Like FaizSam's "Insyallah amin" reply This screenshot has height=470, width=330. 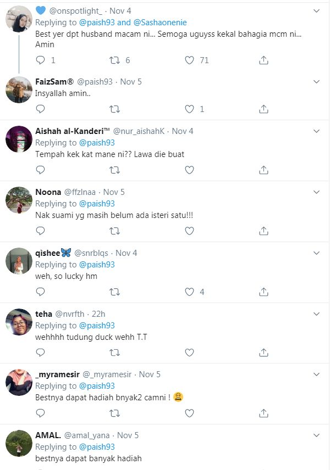(x=189, y=109)
